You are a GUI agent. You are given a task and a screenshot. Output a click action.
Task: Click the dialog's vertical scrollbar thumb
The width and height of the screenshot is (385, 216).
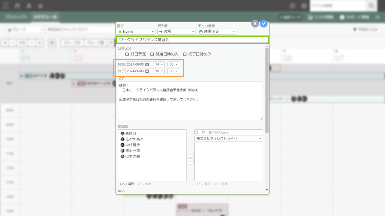267,90
